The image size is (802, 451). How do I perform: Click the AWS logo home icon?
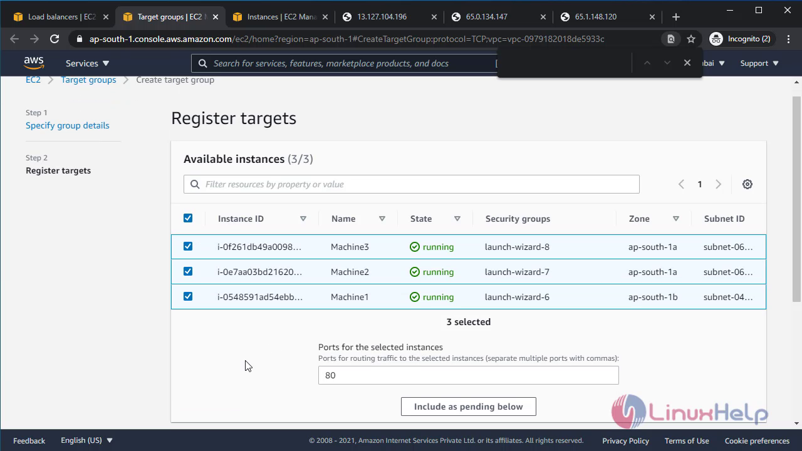(34, 63)
